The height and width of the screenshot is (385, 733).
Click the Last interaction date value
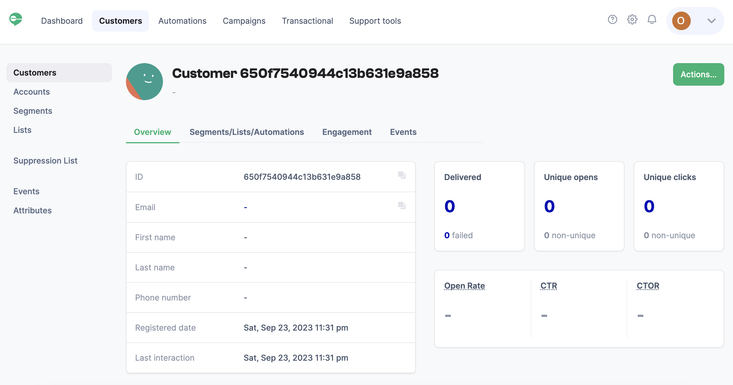pyautogui.click(x=296, y=358)
